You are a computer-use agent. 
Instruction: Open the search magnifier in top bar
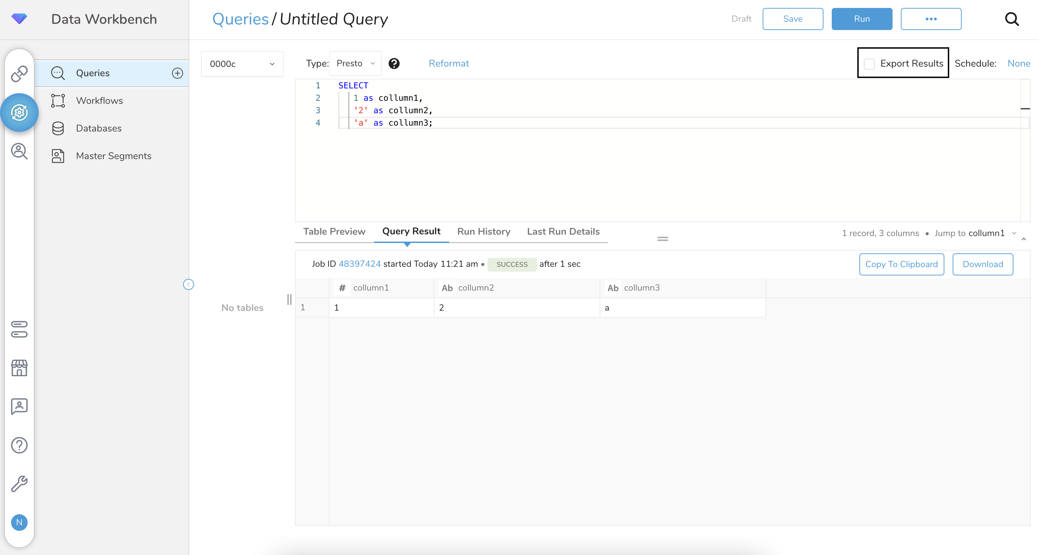1011,19
